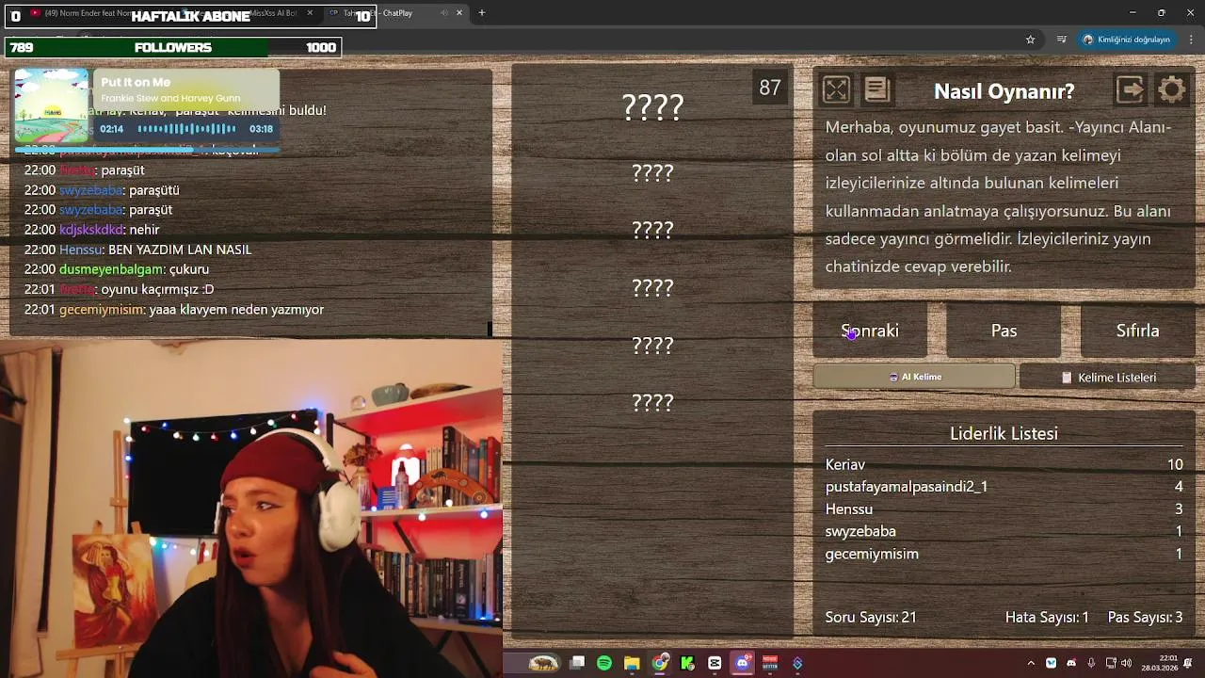This screenshot has width=1205, height=678.
Task: Click Kimliğinizi doğrulayın profile button
Action: coord(1127,40)
